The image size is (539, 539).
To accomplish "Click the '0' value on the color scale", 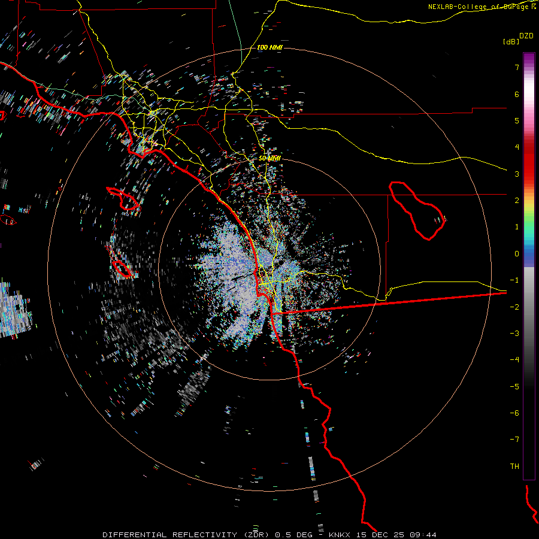I will coord(517,254).
